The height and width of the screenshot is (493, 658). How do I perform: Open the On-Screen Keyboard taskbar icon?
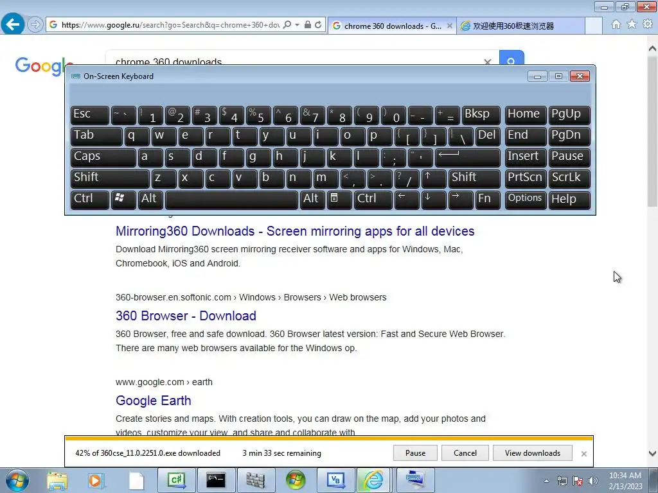[415, 480]
